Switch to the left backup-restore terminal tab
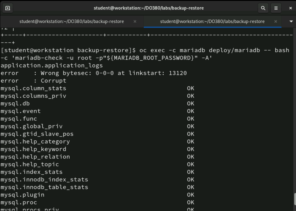The width and height of the screenshot is (296, 211). point(71,21)
